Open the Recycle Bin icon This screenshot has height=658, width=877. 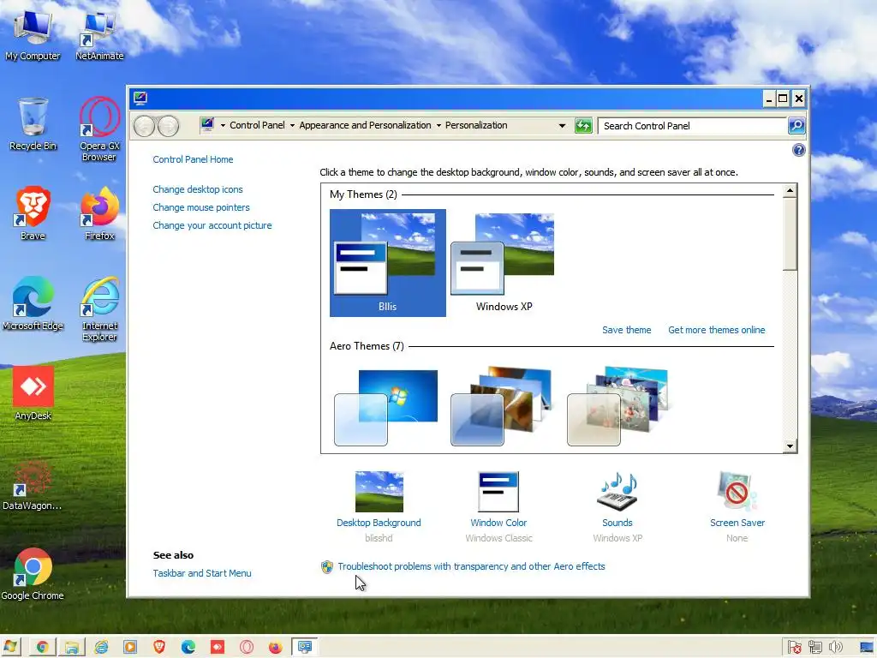pos(33,124)
